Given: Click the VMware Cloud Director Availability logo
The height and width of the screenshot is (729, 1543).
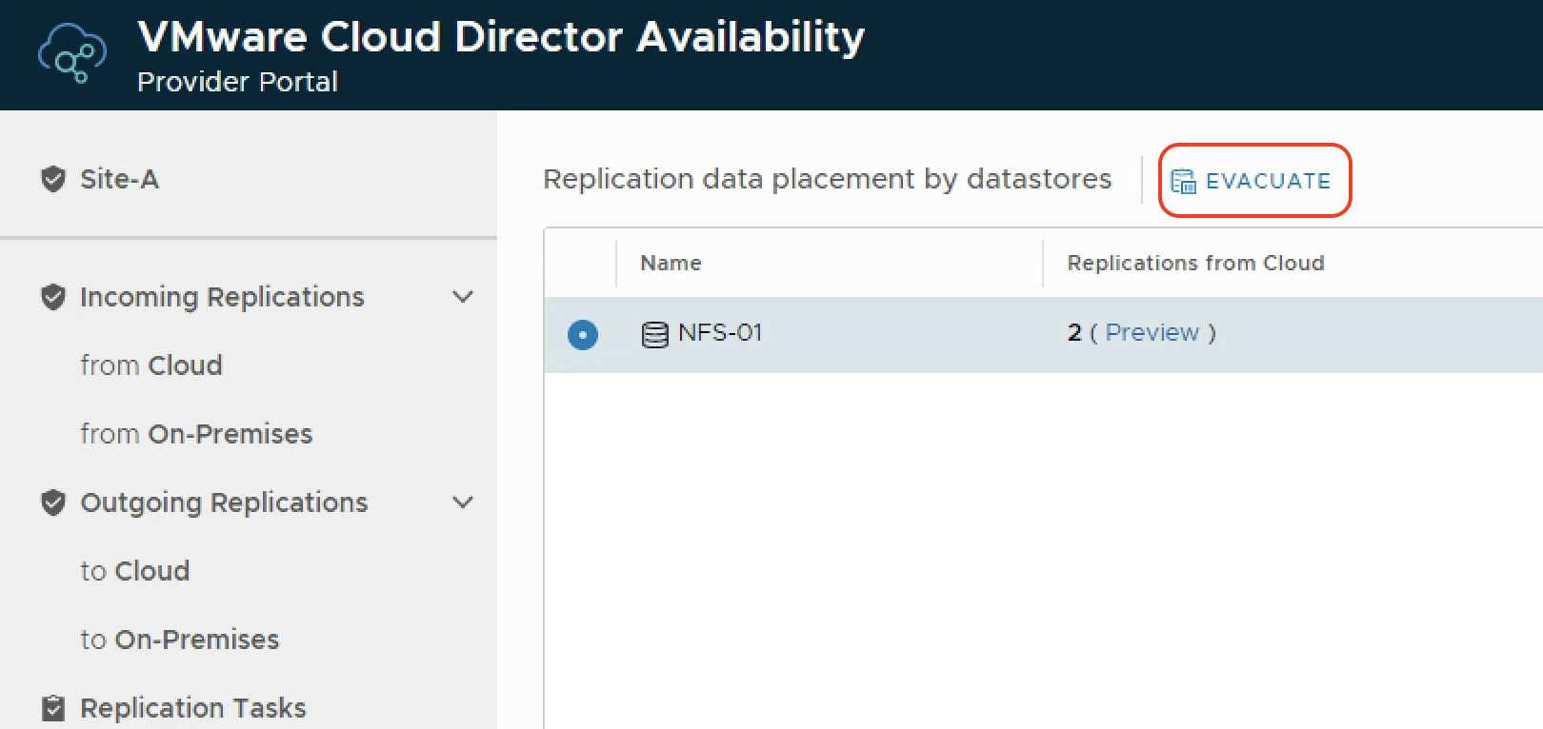Looking at the screenshot, I should (x=71, y=53).
